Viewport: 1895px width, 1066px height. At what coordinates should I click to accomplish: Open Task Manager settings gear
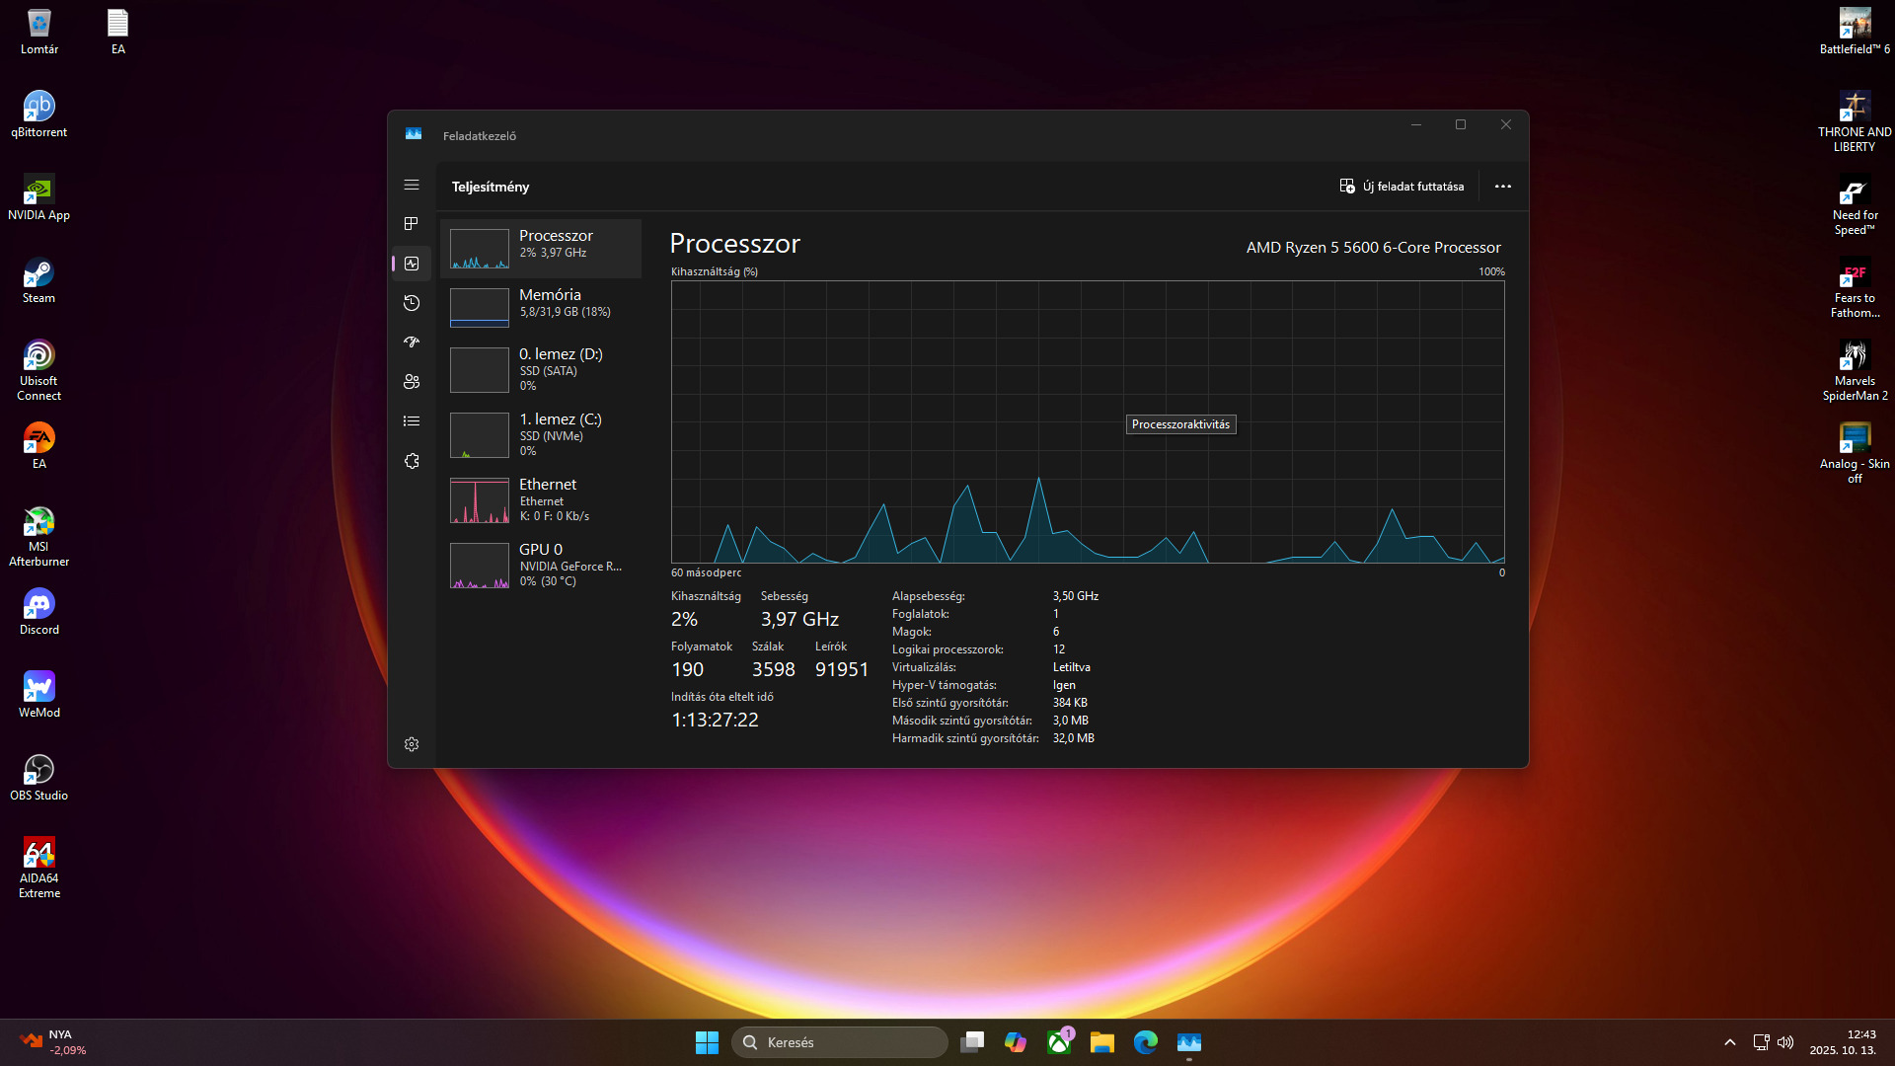click(412, 744)
